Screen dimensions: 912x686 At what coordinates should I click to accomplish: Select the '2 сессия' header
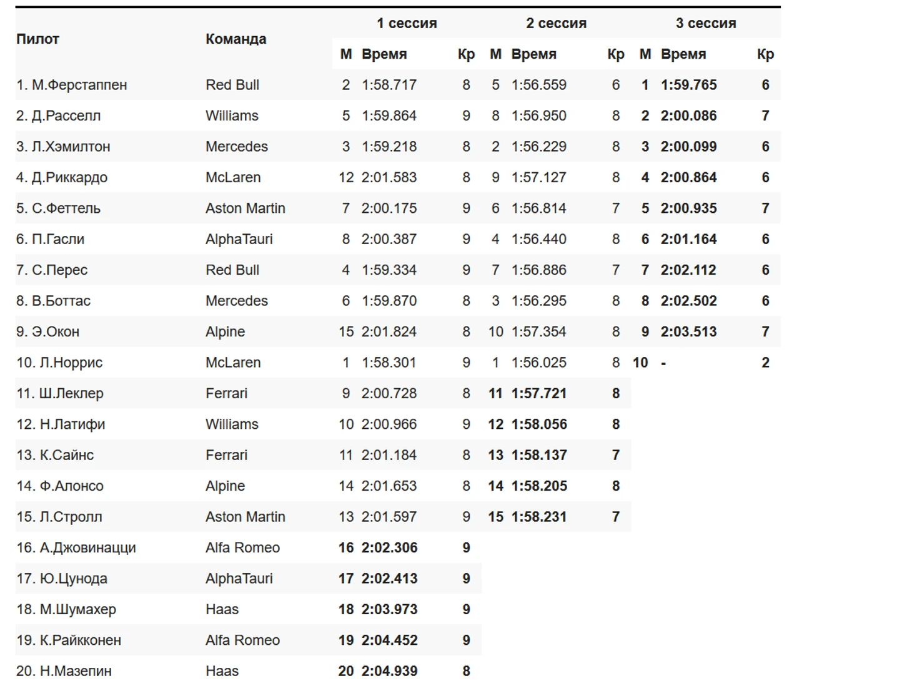coord(556,23)
